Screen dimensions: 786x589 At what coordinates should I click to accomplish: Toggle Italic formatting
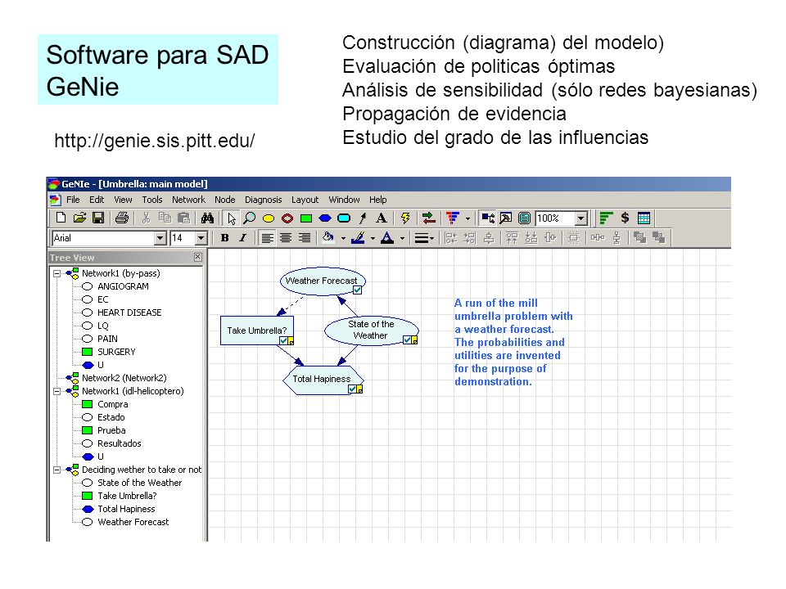tap(242, 238)
